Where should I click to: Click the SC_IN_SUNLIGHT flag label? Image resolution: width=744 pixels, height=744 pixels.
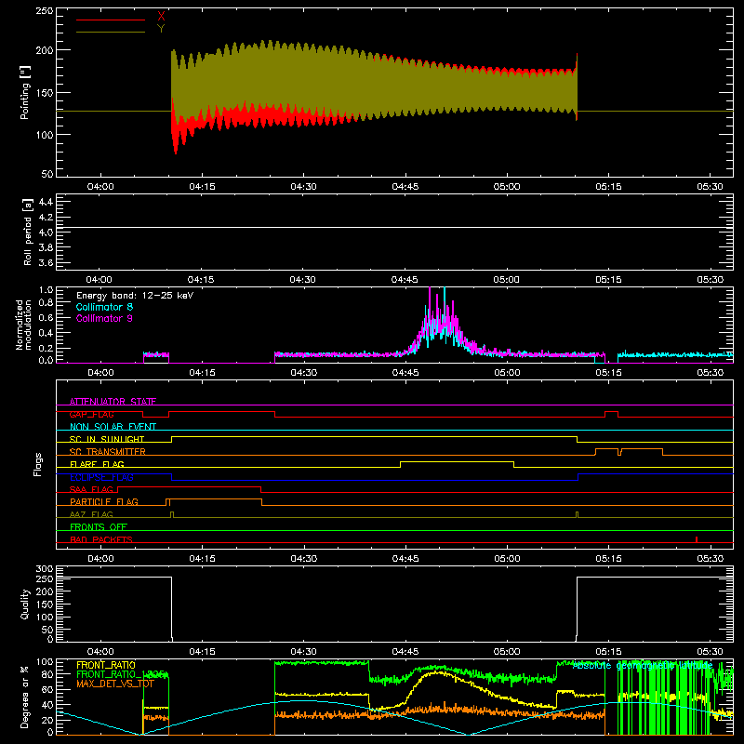107,439
